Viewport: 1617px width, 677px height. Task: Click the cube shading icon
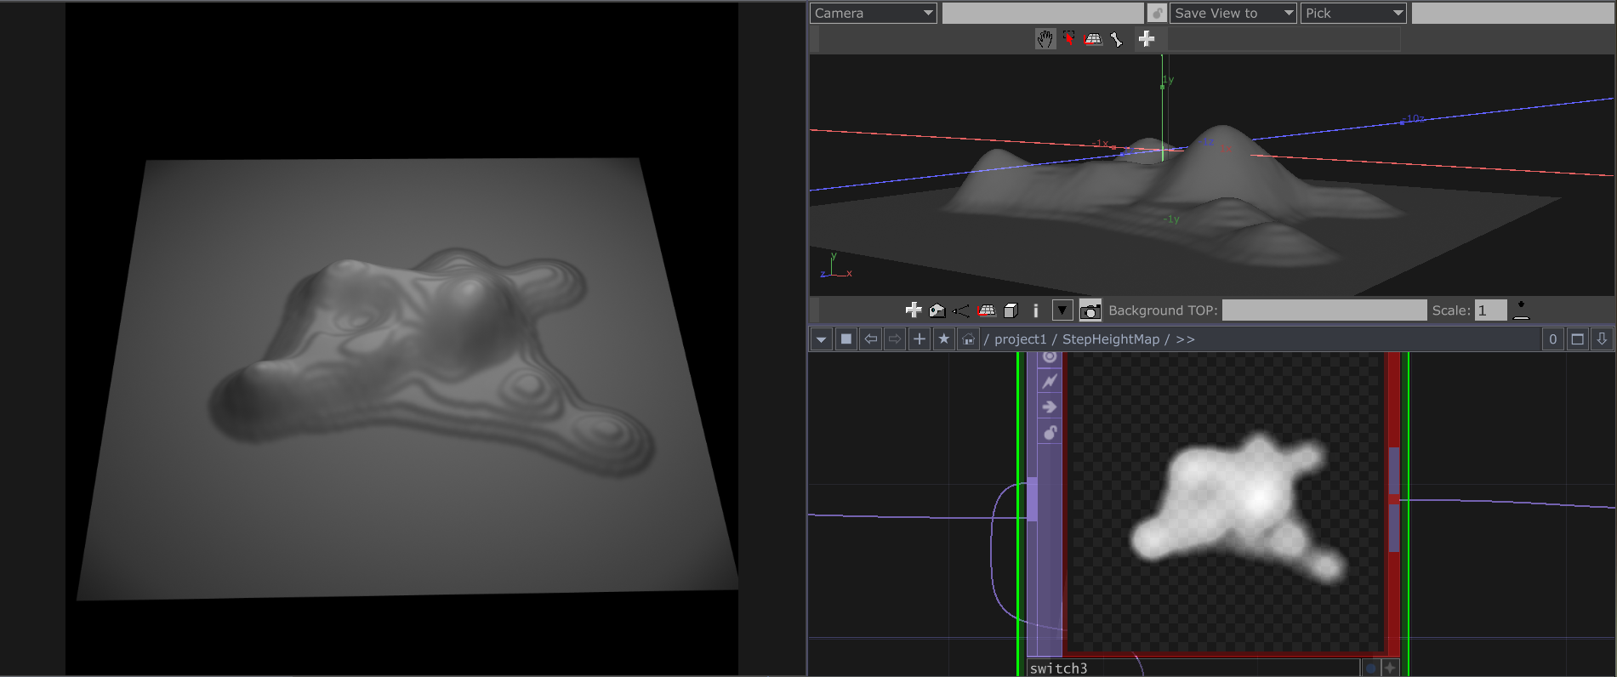[1011, 310]
